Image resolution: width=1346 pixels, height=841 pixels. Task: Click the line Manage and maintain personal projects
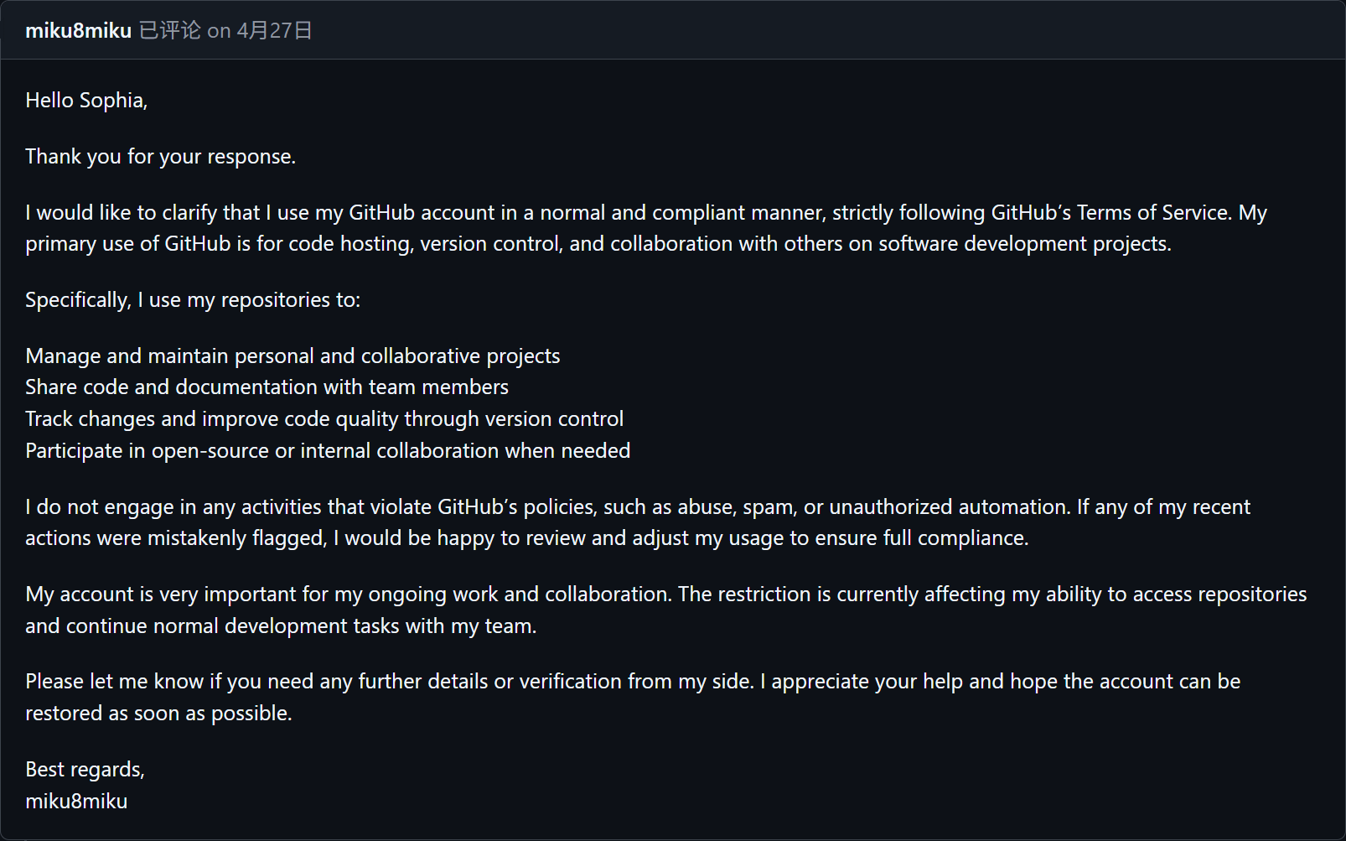click(292, 356)
